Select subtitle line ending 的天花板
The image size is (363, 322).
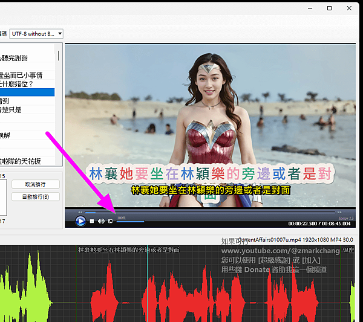21,161
